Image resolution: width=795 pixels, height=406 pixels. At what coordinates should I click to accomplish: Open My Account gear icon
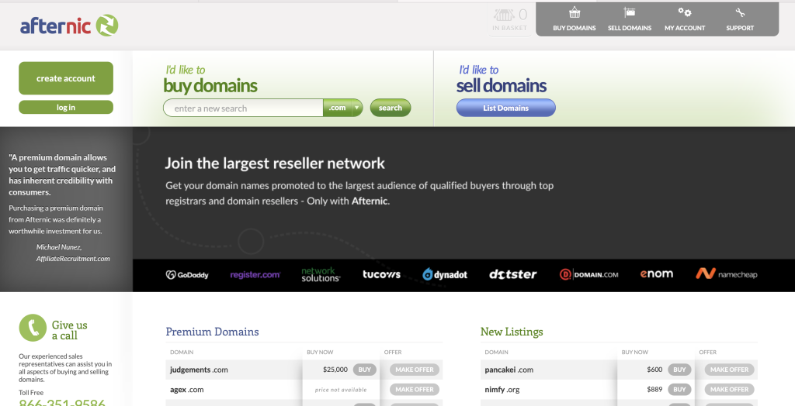(x=684, y=13)
